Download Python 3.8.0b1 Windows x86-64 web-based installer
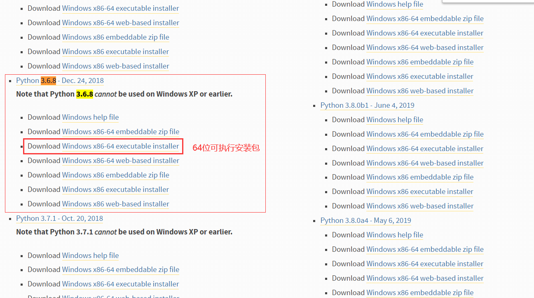The image size is (534, 298). coord(425,163)
